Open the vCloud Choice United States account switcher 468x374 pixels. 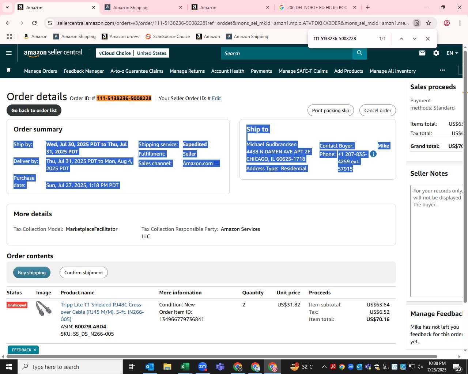[132, 53]
